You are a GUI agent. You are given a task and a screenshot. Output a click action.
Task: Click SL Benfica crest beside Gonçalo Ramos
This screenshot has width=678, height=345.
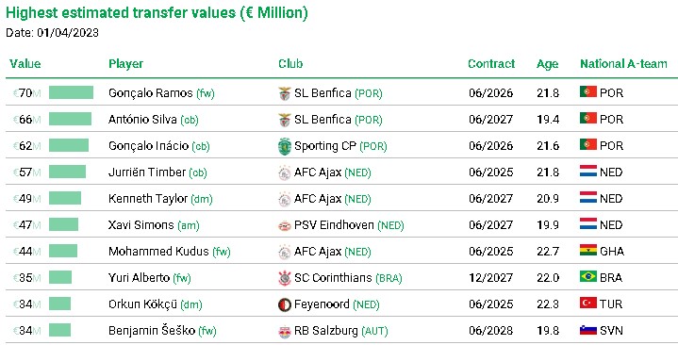(285, 93)
